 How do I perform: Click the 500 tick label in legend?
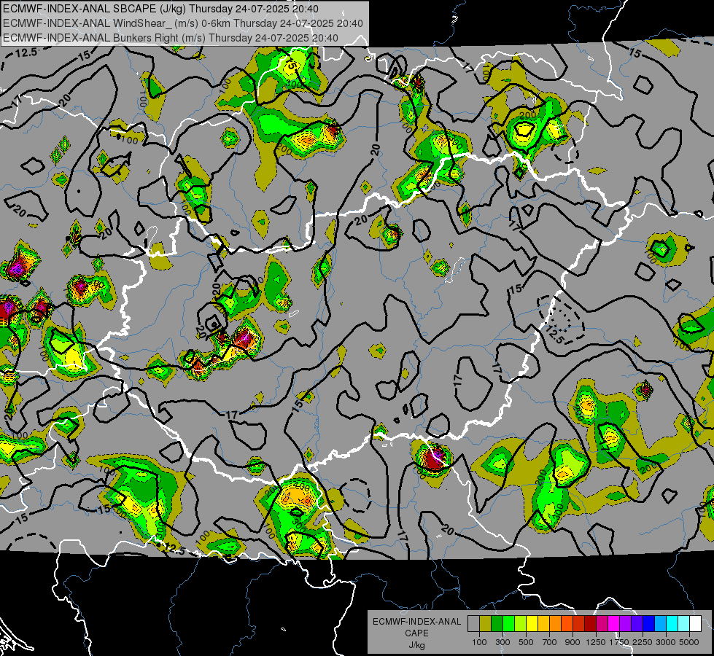pos(526,642)
